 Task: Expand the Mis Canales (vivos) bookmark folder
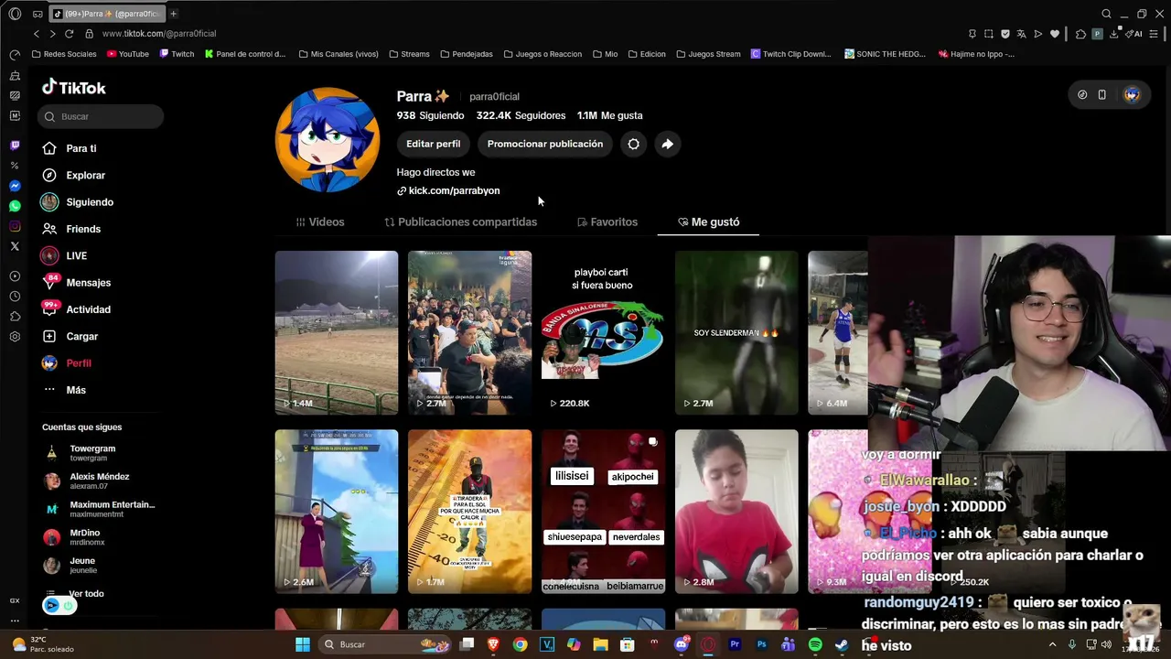coord(338,54)
